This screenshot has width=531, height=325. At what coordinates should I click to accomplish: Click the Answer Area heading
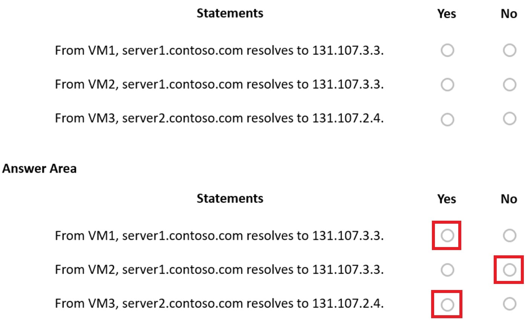[x=38, y=168]
